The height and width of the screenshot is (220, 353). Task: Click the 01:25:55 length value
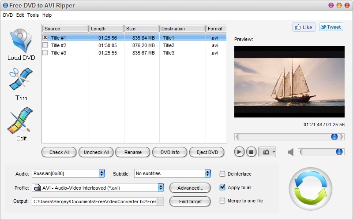click(108, 53)
